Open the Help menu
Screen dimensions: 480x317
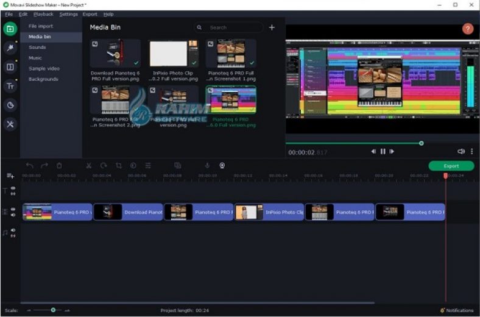[108, 14]
